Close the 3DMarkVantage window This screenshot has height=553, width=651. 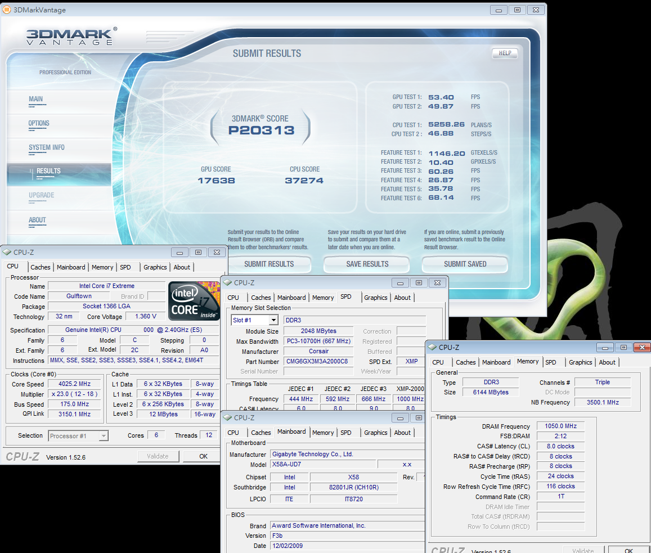tap(536, 10)
